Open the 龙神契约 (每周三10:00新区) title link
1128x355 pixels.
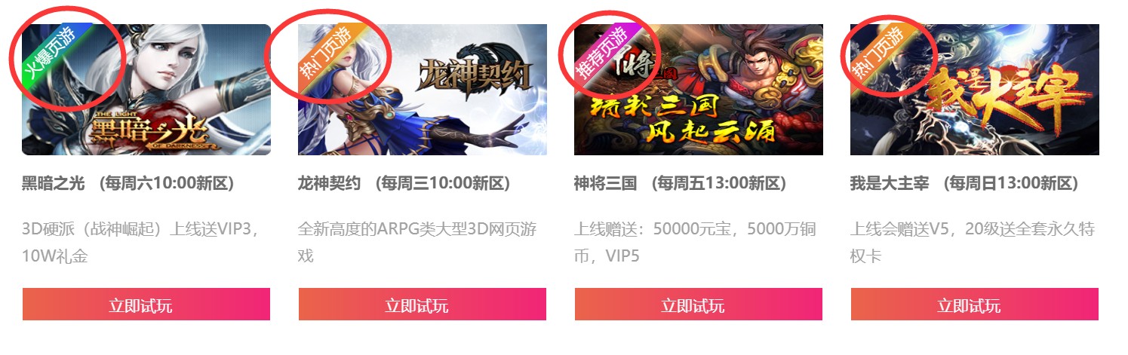[x=404, y=183]
